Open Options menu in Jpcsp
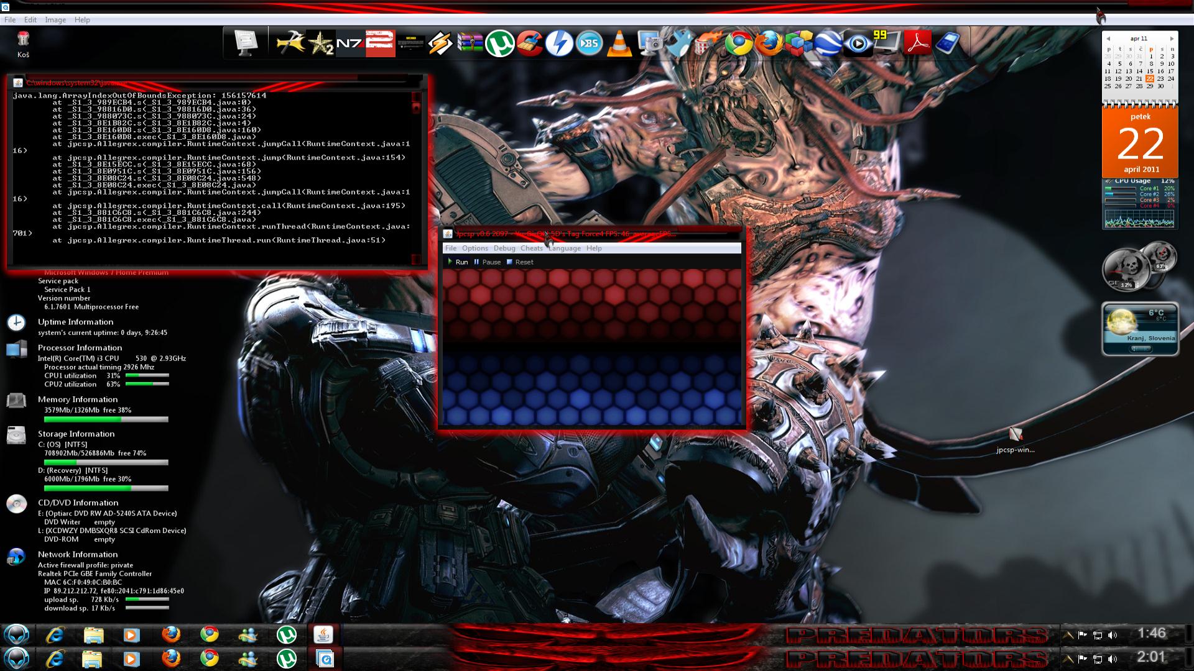 [475, 249]
